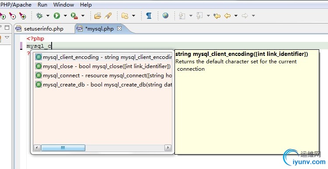
Task: Click the Web Browser globe icon
Action: [x=165, y=15]
